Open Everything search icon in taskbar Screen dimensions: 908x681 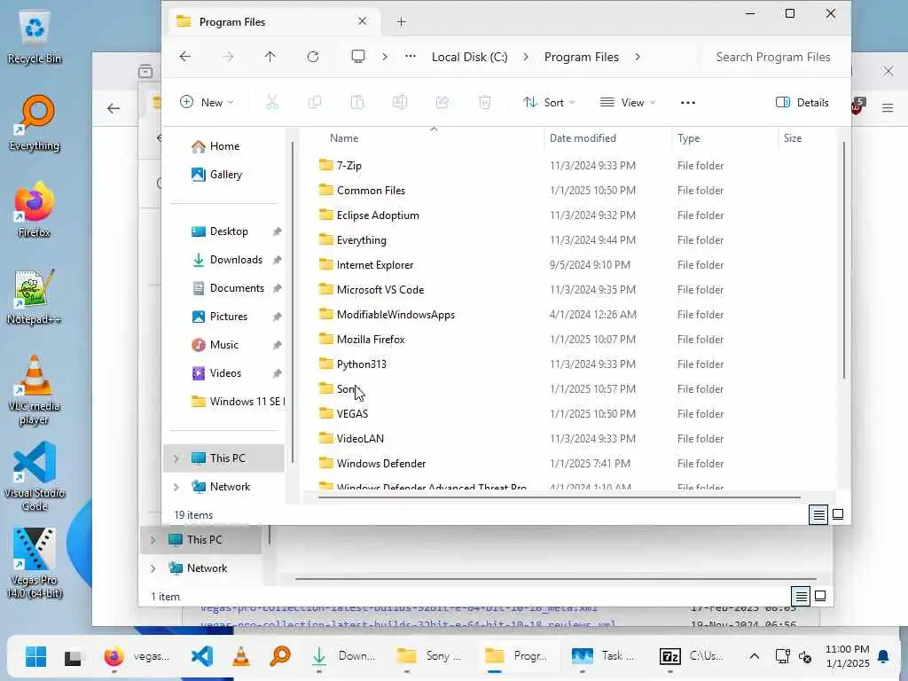(x=280, y=656)
